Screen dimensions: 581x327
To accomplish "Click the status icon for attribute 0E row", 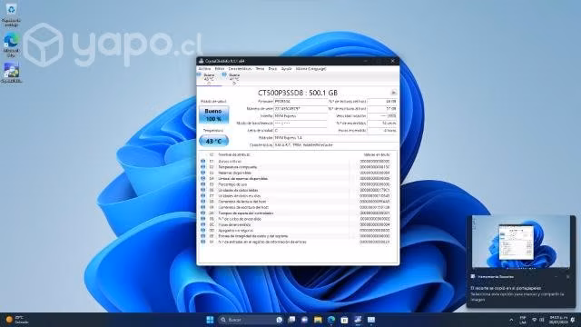I will click(x=202, y=236).
